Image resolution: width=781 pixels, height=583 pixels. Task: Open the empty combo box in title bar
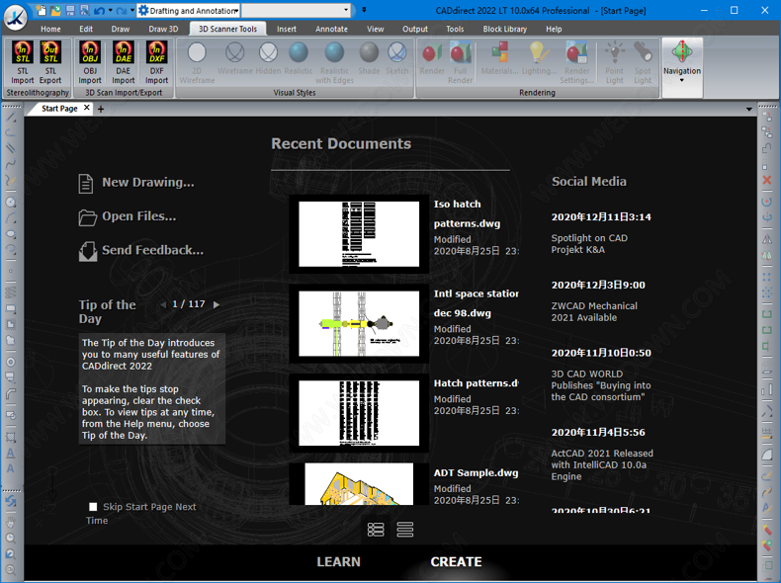[x=296, y=10]
